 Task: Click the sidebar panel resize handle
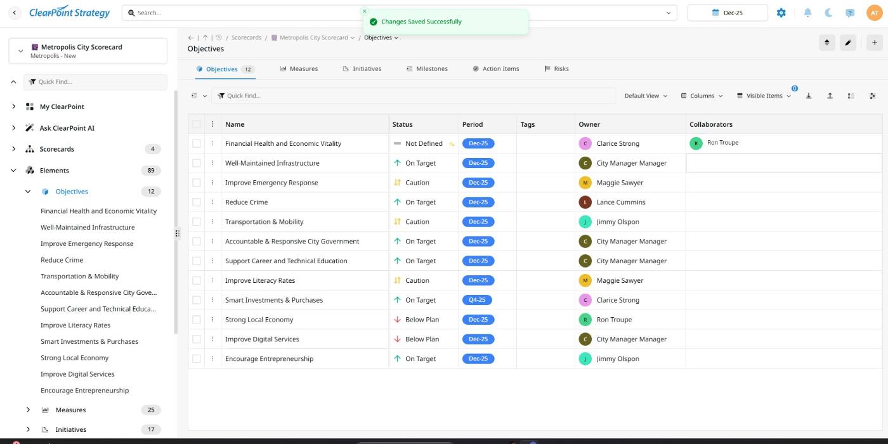(177, 233)
